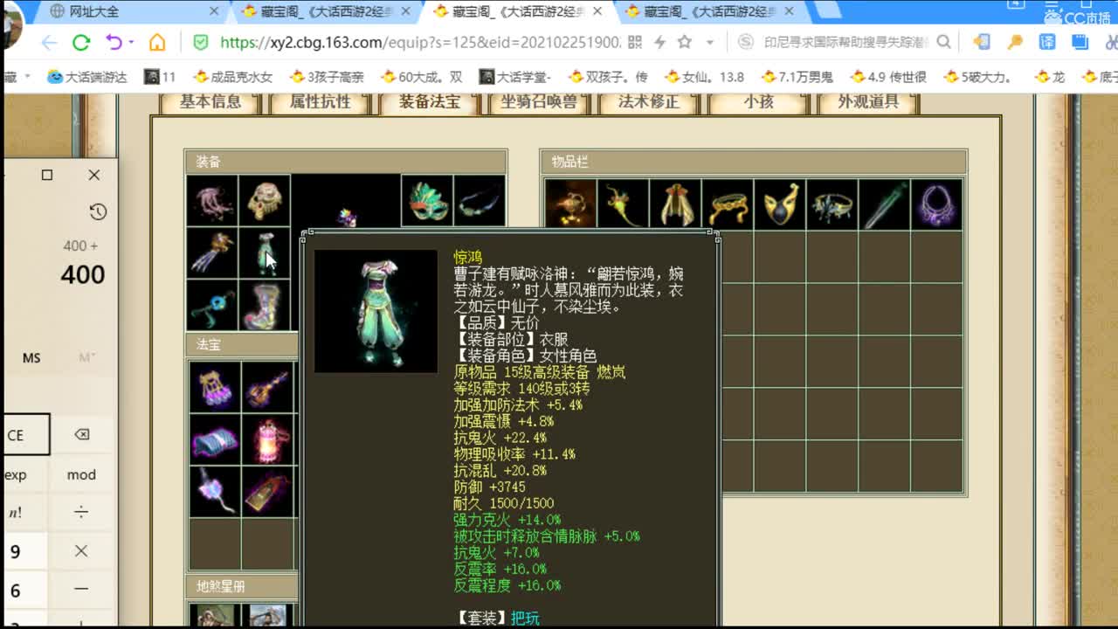Select the dark belt equipment icon

pyautogui.click(x=480, y=201)
